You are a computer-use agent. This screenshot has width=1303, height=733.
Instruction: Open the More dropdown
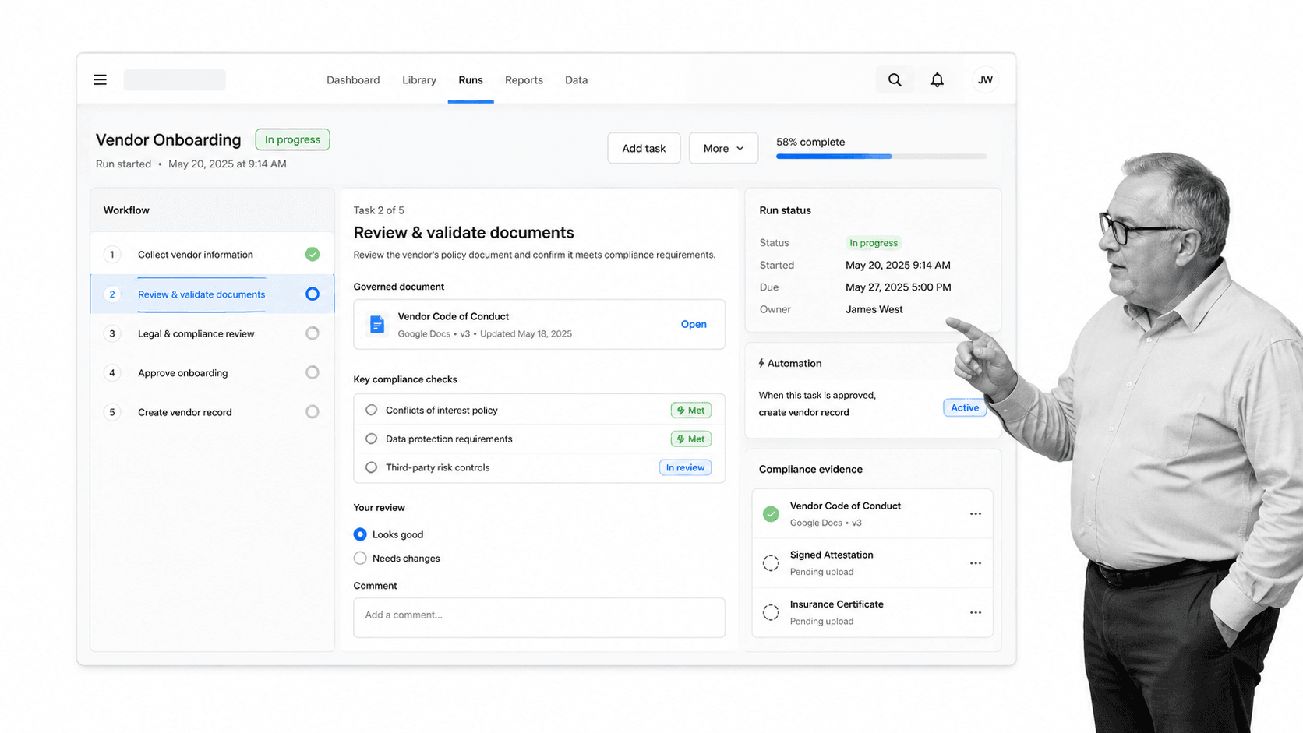coord(723,148)
